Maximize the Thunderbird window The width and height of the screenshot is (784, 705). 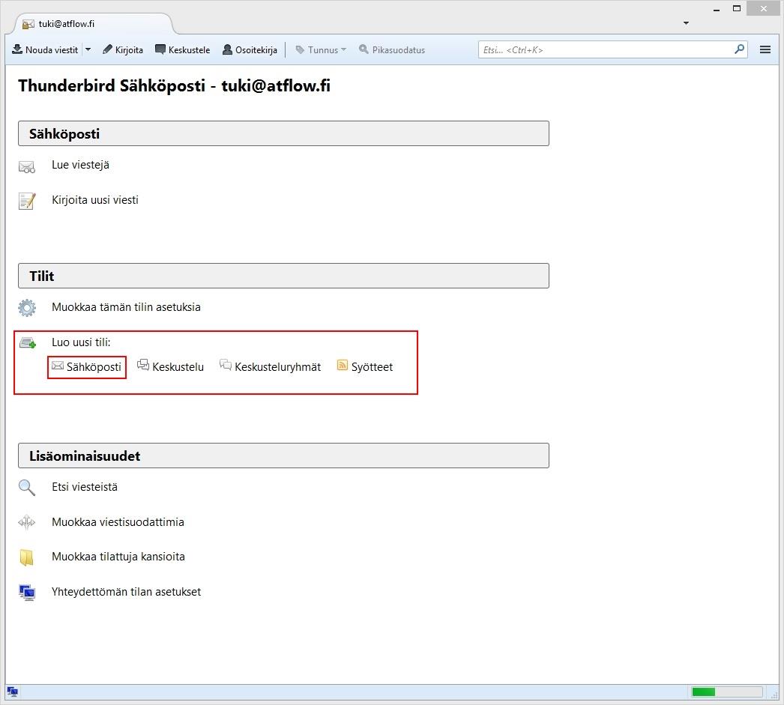(x=737, y=8)
